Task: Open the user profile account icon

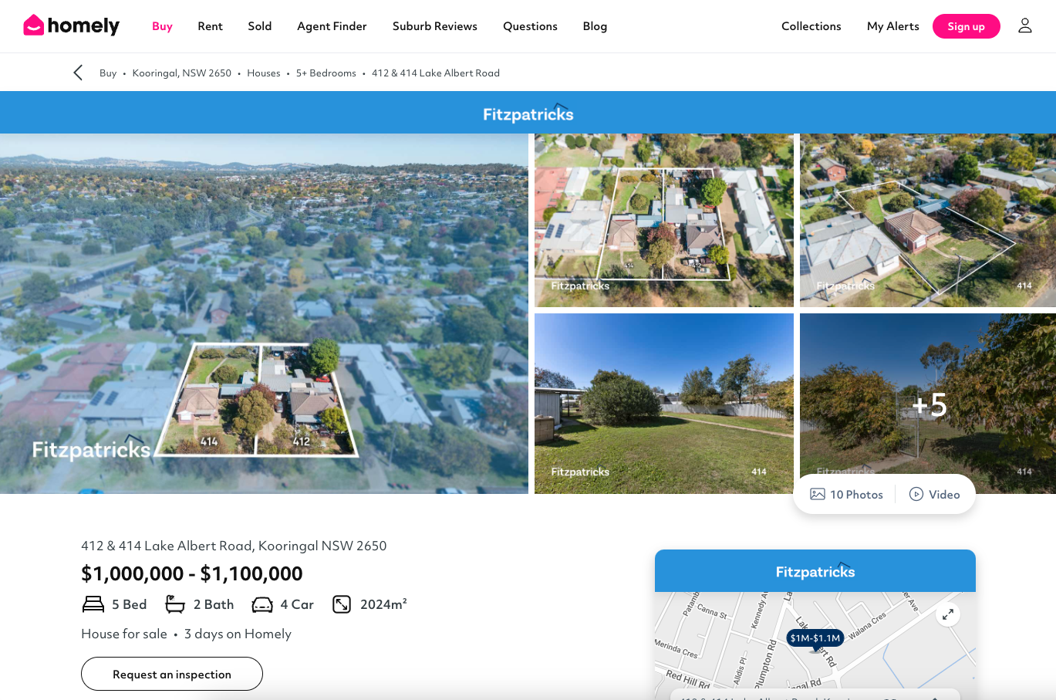Action: coord(1024,26)
